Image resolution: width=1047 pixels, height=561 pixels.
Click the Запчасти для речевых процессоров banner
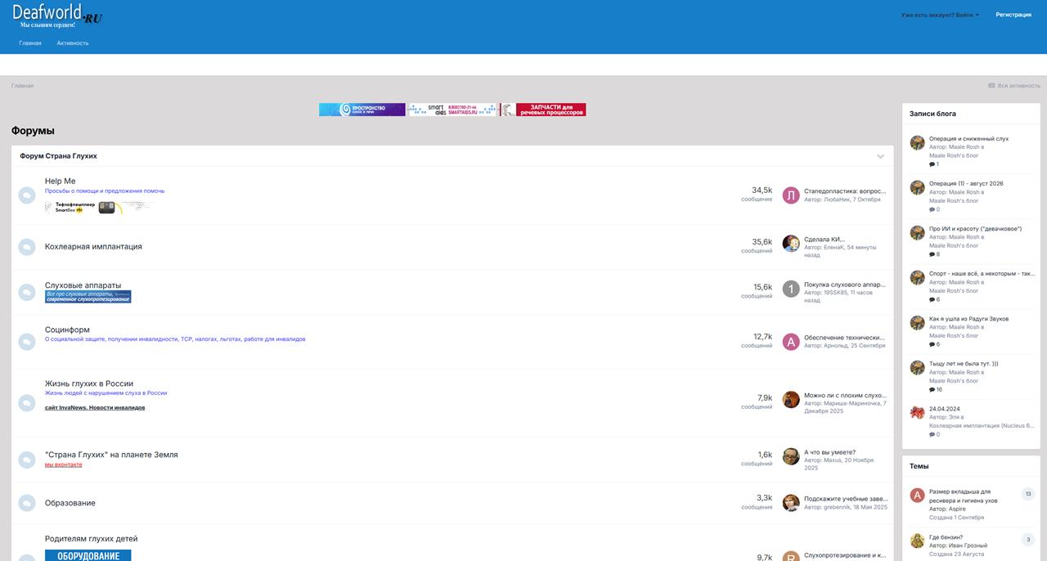(543, 110)
